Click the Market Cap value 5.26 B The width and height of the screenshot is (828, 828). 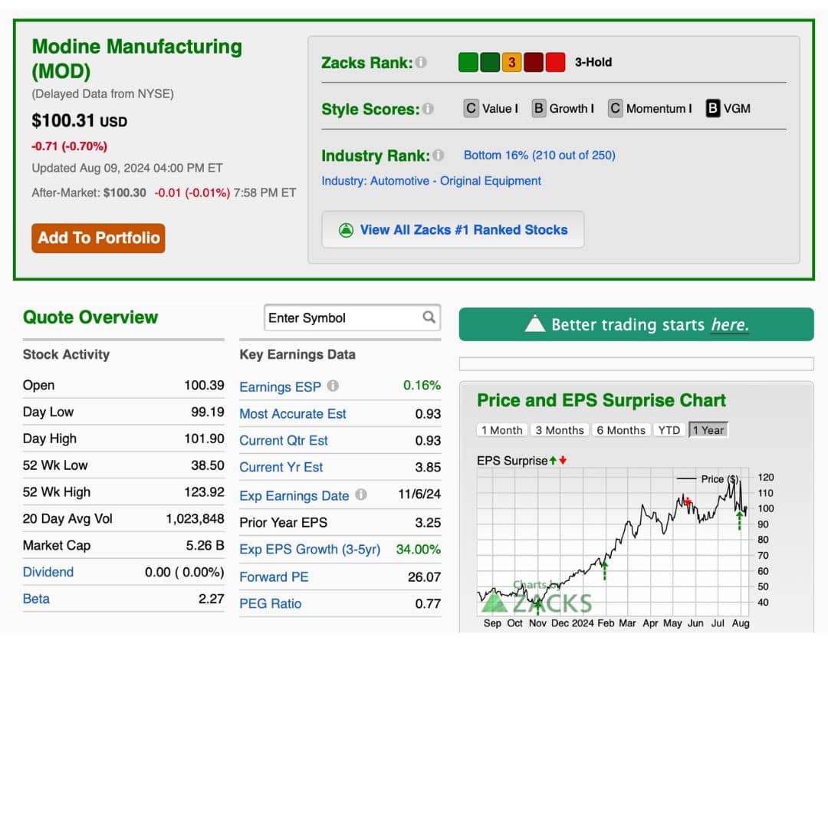point(205,546)
